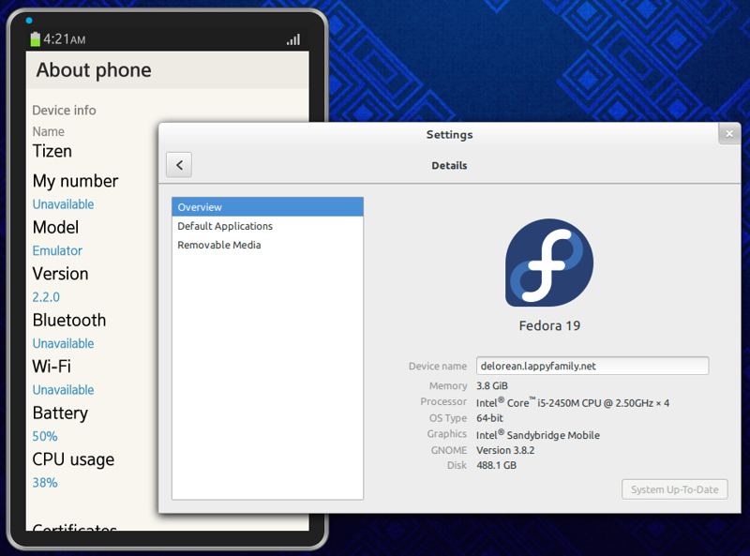The height and width of the screenshot is (556, 750).
Task: Tap the Device info section label
Action: 64,111
